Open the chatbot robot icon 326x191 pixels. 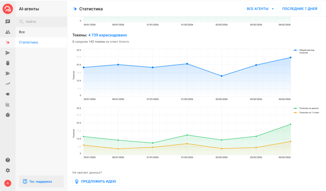(x=8, y=63)
